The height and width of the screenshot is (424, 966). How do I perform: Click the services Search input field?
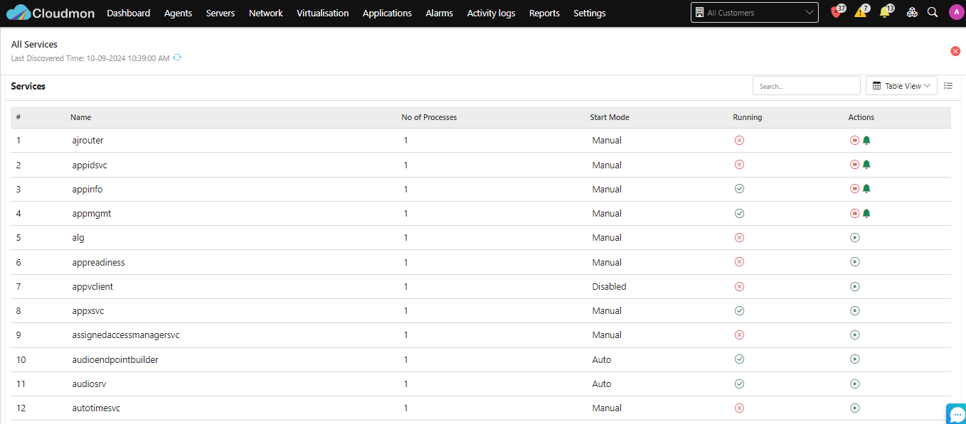tap(807, 86)
